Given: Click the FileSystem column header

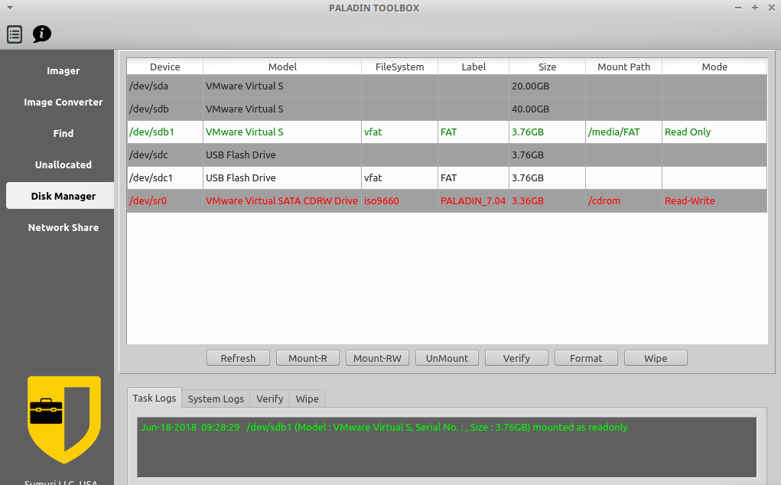Looking at the screenshot, I should pyautogui.click(x=399, y=67).
